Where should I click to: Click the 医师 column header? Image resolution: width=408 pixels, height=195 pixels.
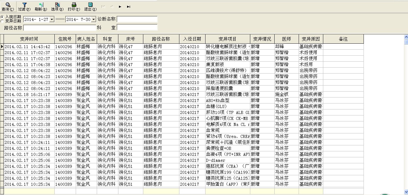[x=287, y=39]
